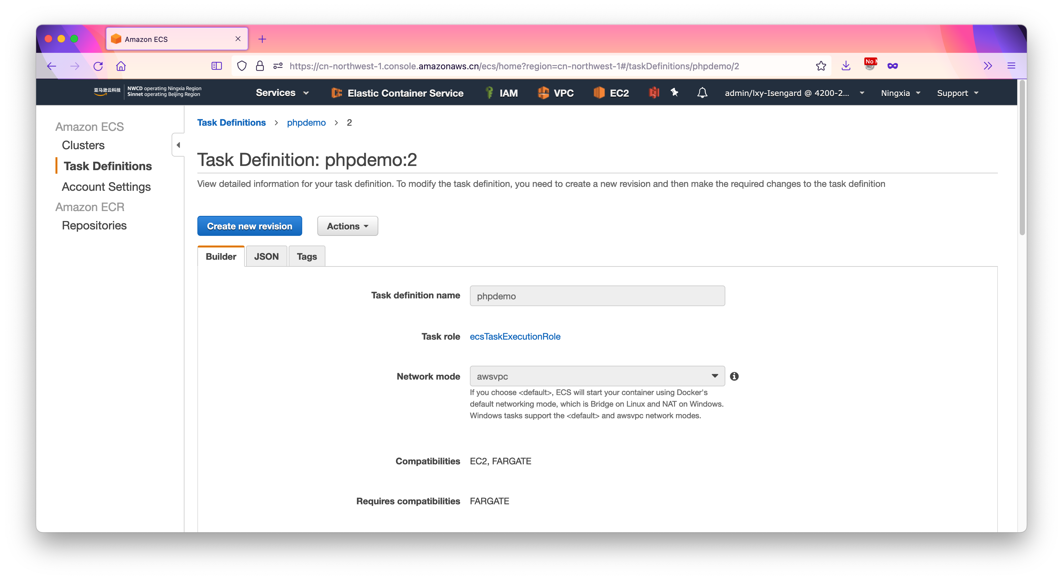Show more toolbar items via double chevron

click(x=988, y=66)
